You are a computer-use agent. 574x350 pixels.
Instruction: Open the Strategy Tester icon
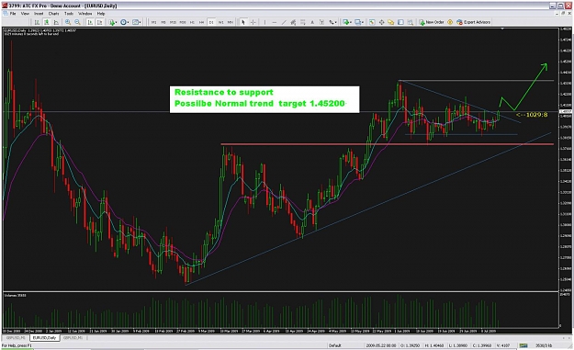411,22
